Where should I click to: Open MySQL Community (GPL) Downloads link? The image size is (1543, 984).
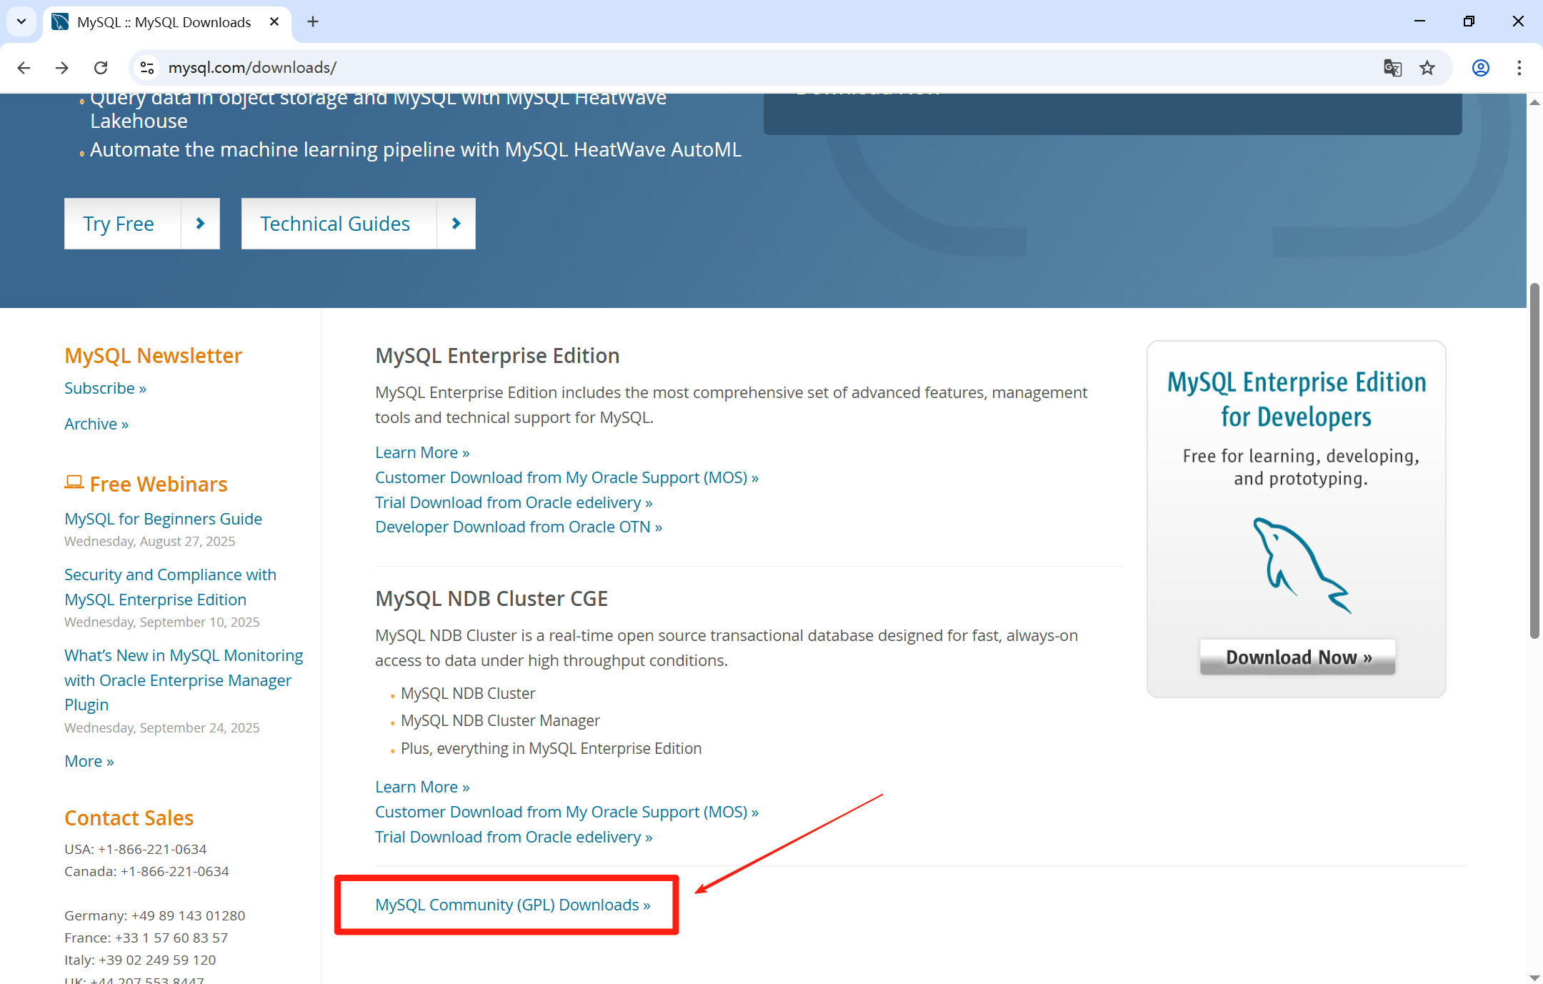[x=513, y=905]
